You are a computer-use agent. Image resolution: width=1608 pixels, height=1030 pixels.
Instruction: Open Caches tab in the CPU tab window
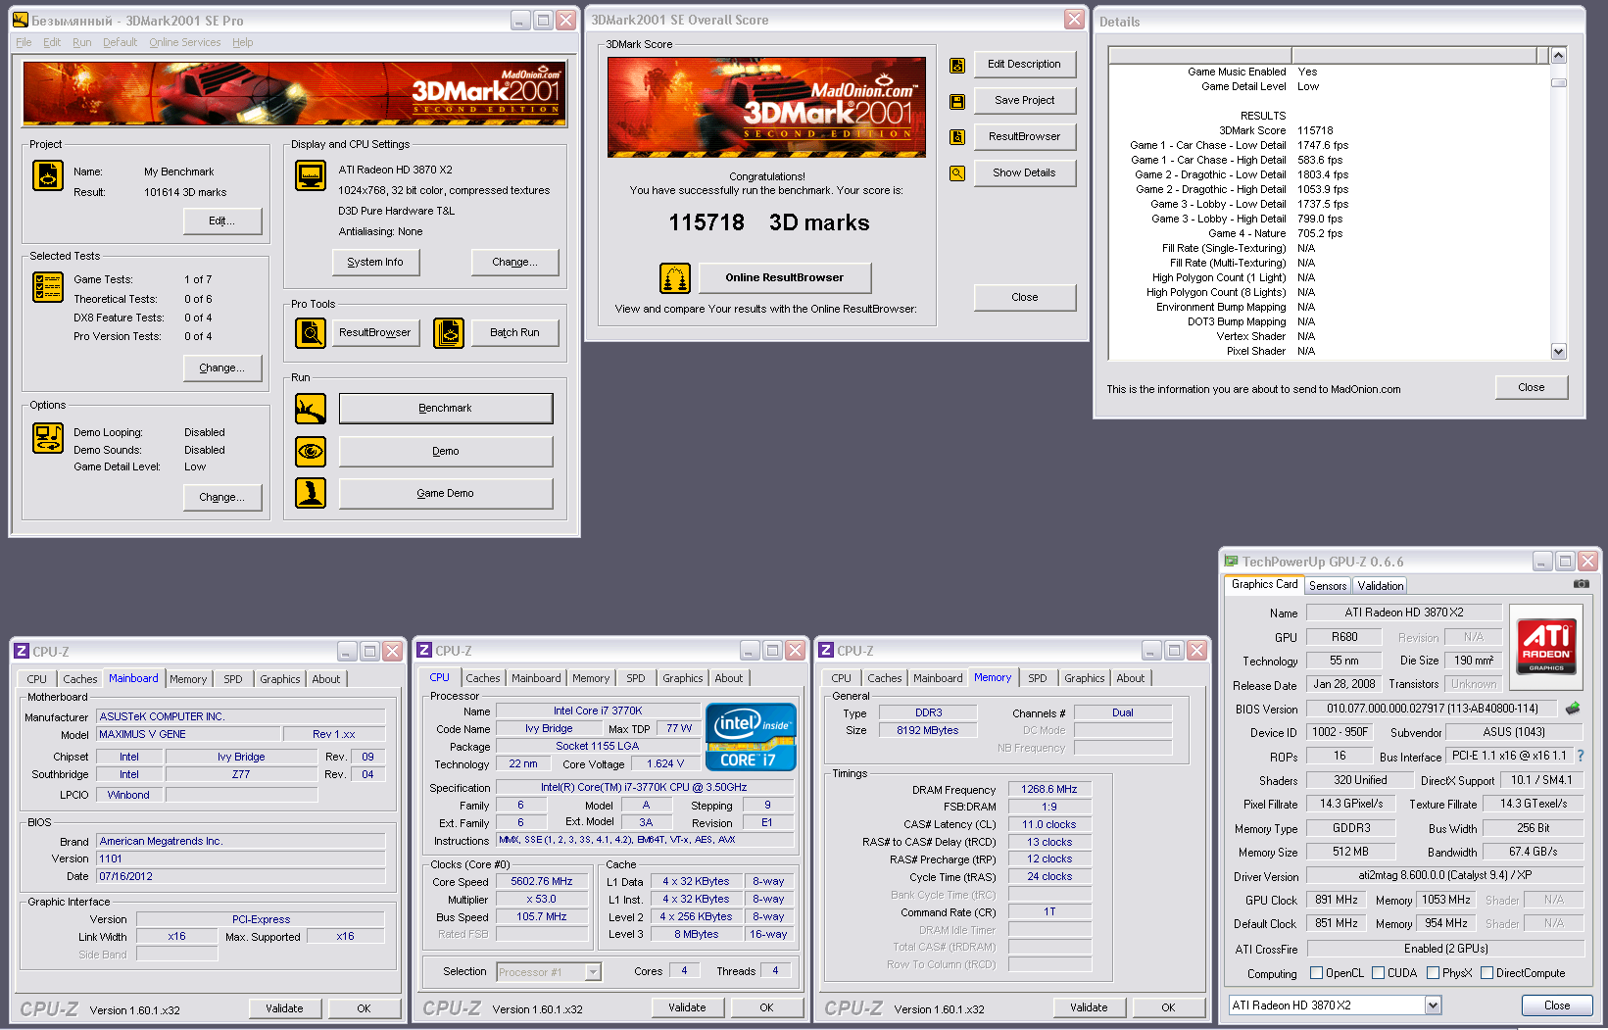pyautogui.click(x=483, y=678)
